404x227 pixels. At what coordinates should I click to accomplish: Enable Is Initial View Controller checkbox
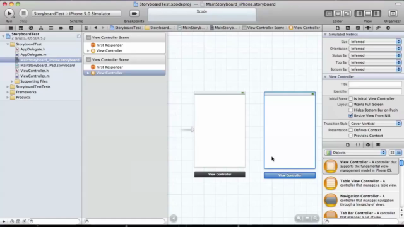click(x=351, y=98)
